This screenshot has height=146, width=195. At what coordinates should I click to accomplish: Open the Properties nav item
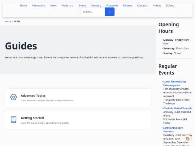pos(112,5)
